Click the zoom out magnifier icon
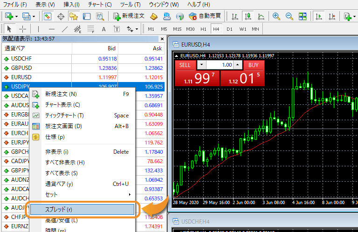 pos(289,16)
